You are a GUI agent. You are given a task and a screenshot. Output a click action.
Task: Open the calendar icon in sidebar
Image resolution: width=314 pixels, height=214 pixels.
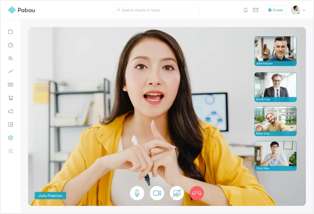pos(10,32)
